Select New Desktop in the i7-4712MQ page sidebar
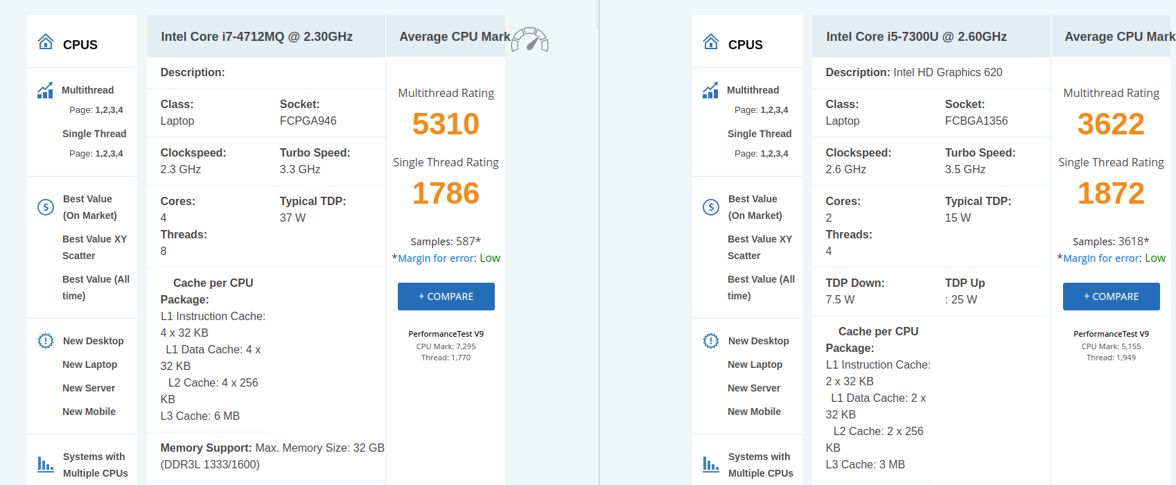 [x=94, y=341]
